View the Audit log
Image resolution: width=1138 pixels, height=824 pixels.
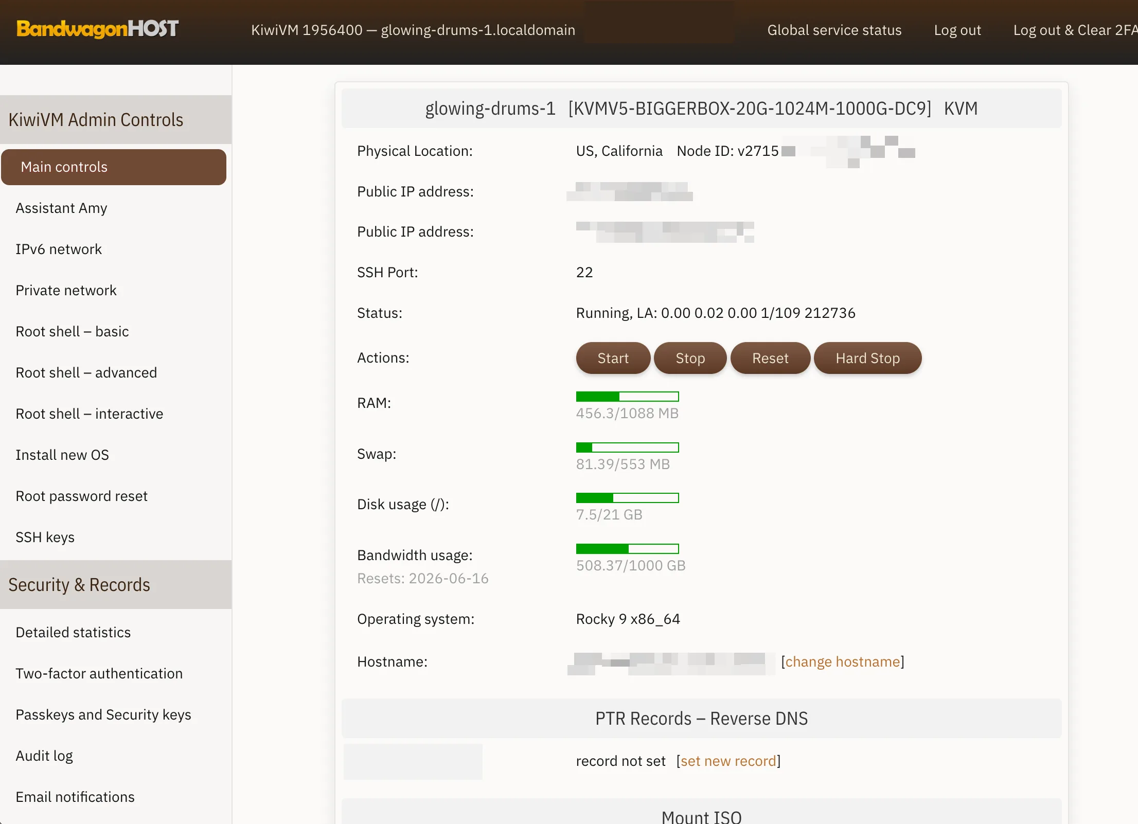44,756
